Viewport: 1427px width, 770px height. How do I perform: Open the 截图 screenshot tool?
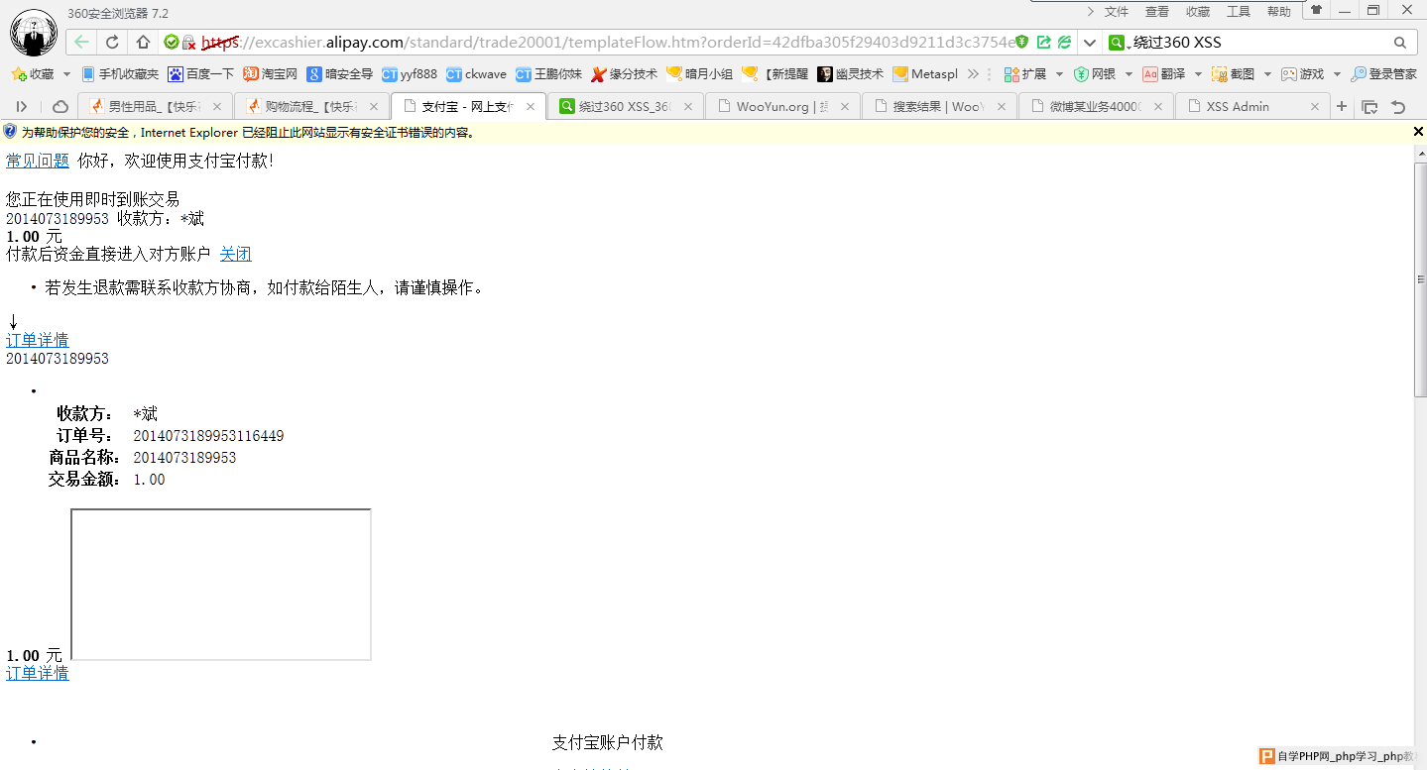click(x=1233, y=74)
